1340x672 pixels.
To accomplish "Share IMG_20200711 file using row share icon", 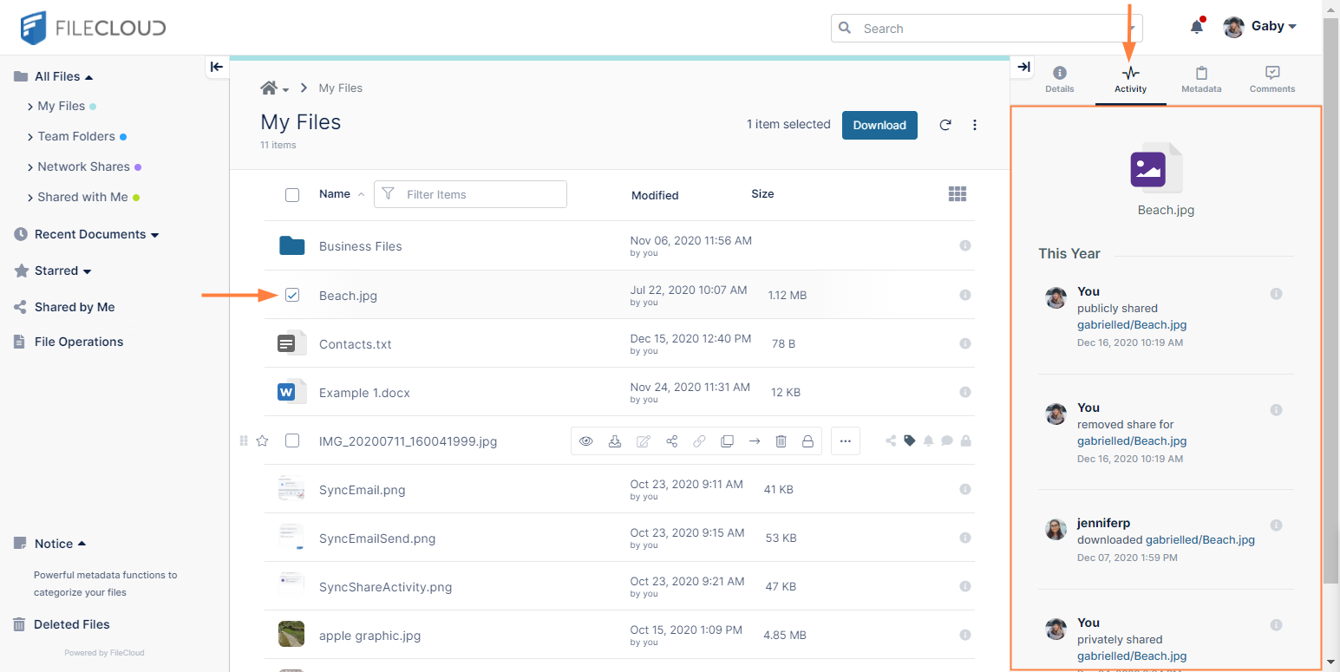I will (x=671, y=441).
